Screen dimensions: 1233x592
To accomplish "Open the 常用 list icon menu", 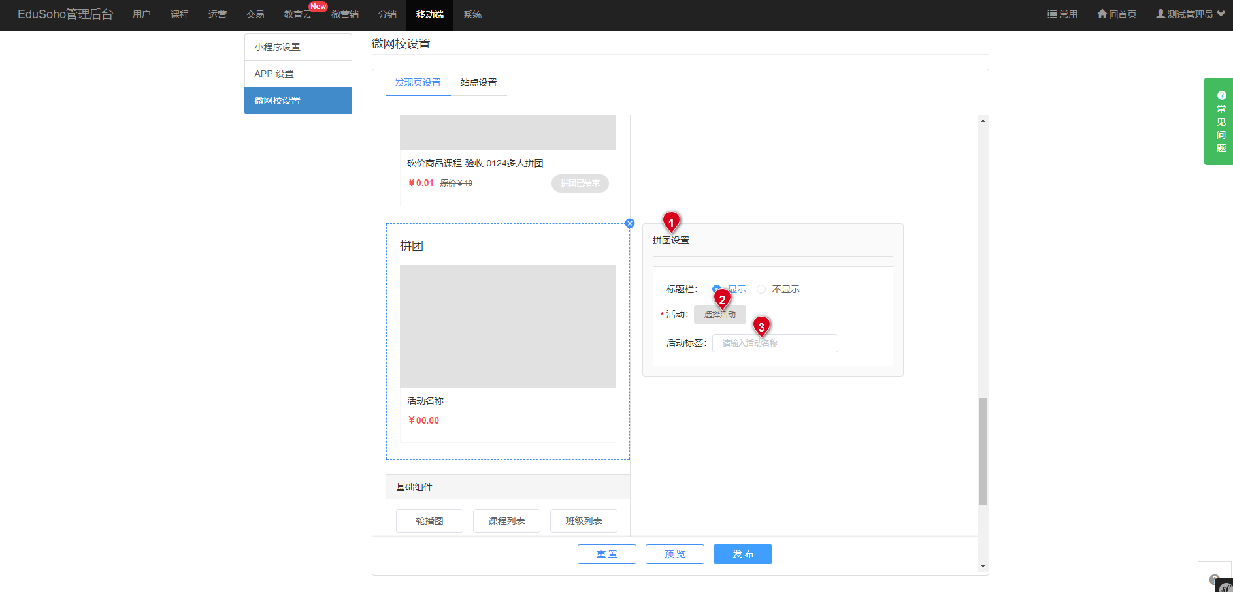I will click(1052, 14).
